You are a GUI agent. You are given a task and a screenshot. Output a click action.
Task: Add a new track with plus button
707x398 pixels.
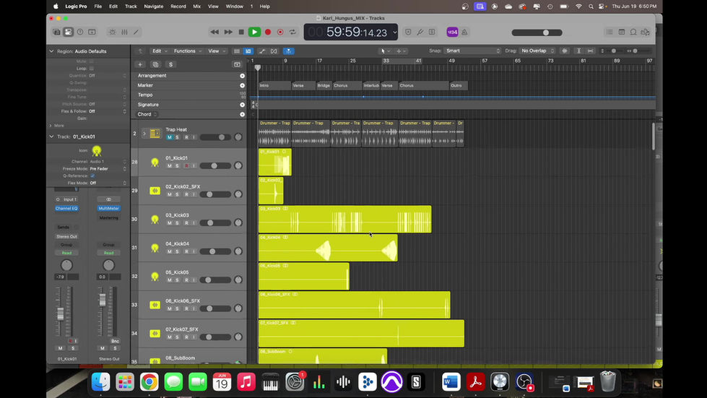140,64
